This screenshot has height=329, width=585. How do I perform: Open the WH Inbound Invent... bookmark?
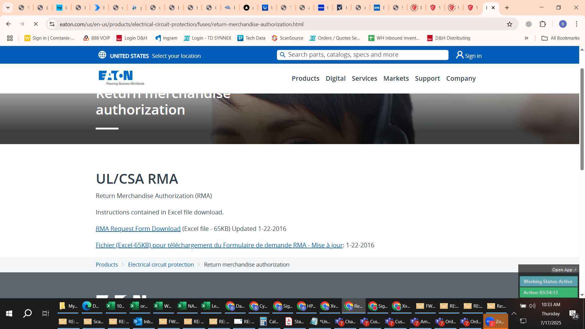tap(394, 38)
